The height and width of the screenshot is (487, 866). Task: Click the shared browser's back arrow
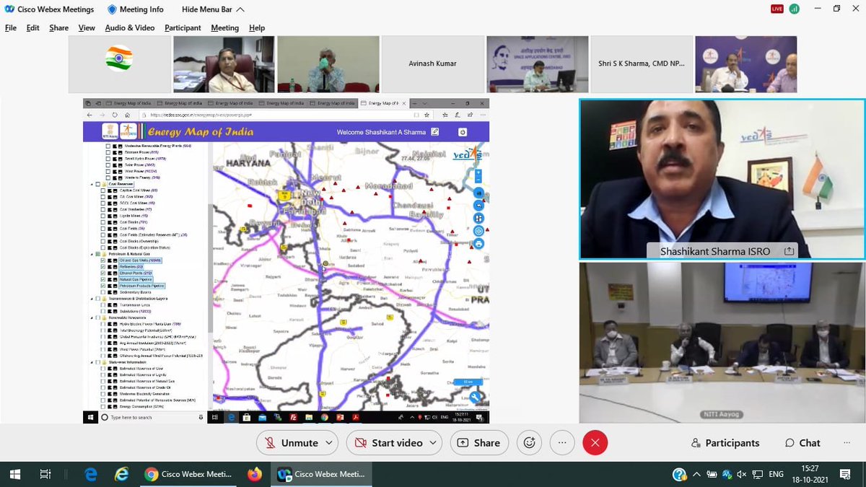[89, 115]
